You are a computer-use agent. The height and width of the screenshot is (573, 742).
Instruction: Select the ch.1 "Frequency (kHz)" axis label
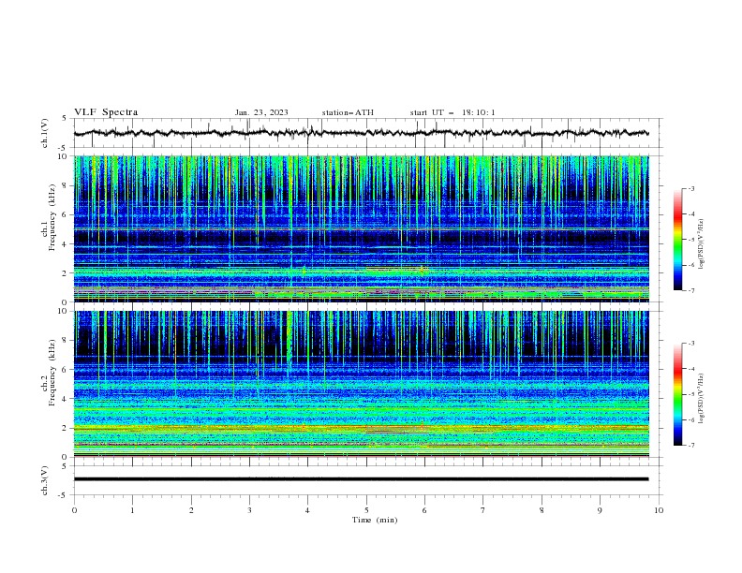pyautogui.click(x=52, y=217)
